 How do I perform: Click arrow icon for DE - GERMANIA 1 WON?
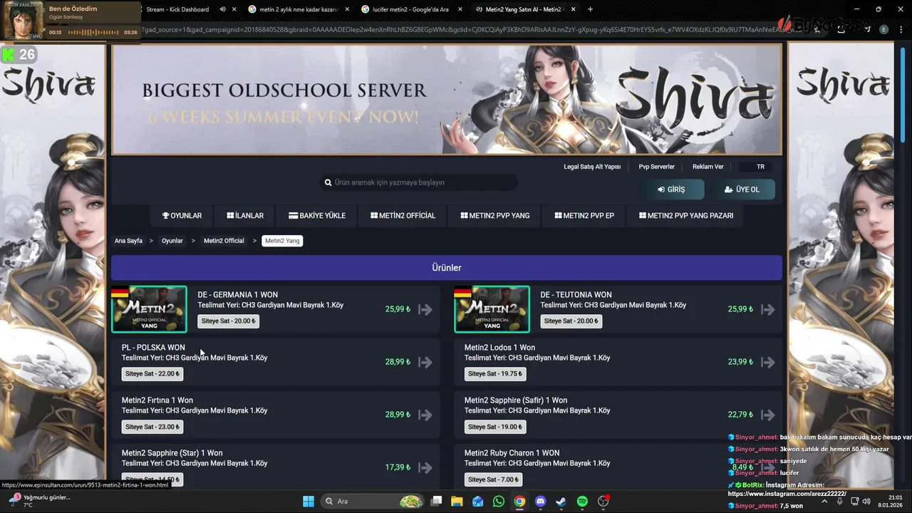click(425, 309)
